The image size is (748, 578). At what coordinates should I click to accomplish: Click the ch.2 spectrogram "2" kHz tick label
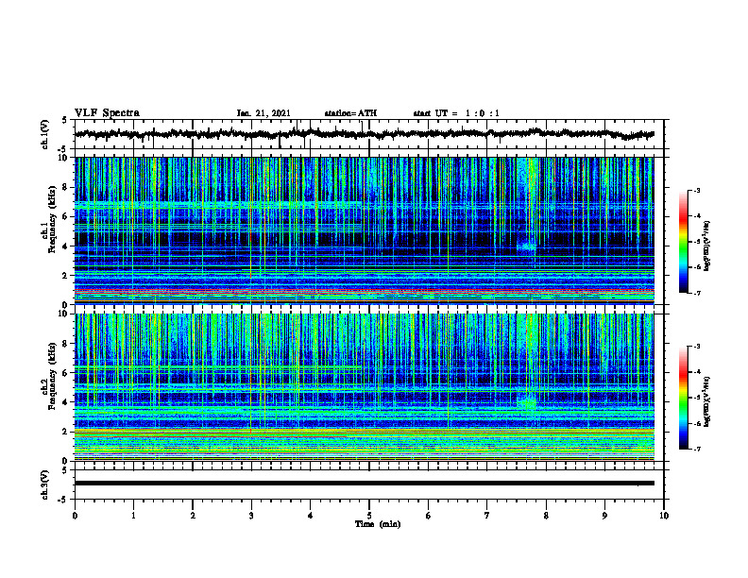66,432
